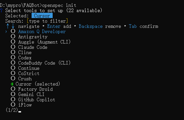The width and height of the screenshot is (184, 120).
Task: Click the up arrow navigate icon
Action: [8, 26]
